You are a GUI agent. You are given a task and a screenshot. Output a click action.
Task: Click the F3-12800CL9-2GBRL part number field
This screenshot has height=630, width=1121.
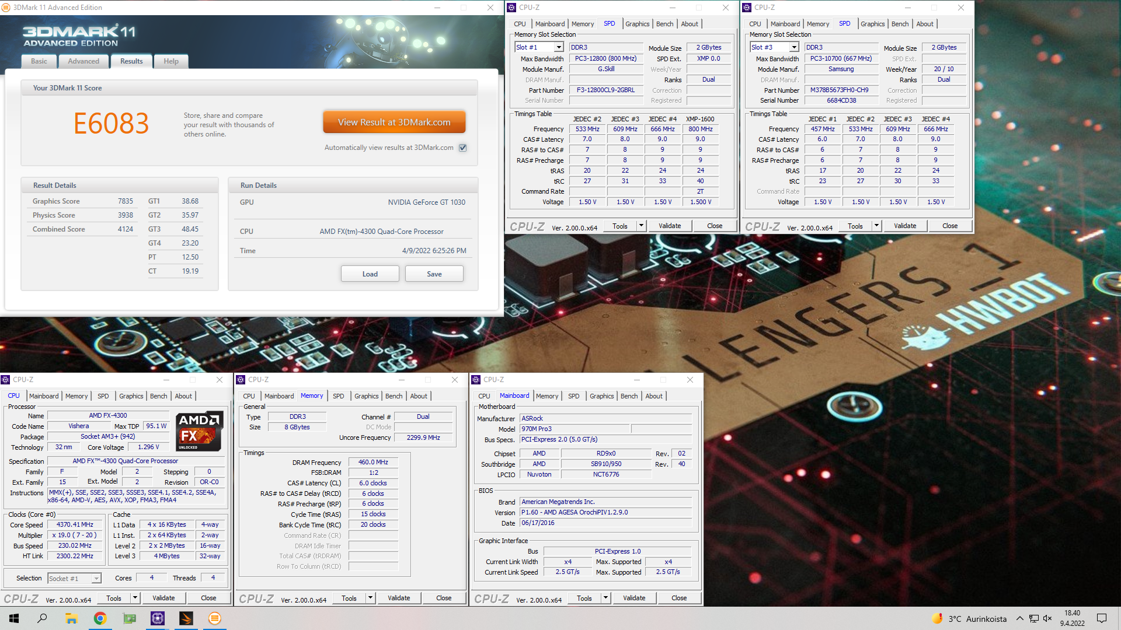pos(605,90)
